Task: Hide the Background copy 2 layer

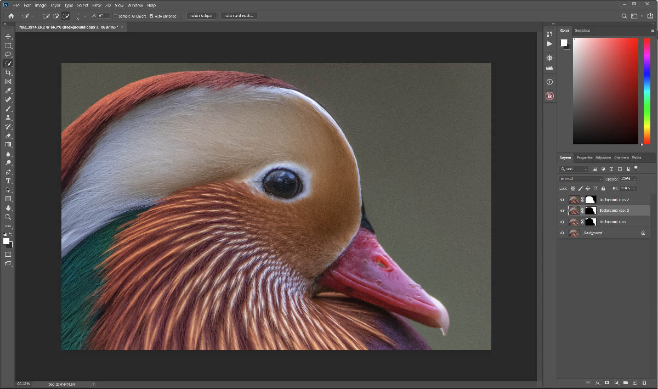Action: [x=562, y=200]
